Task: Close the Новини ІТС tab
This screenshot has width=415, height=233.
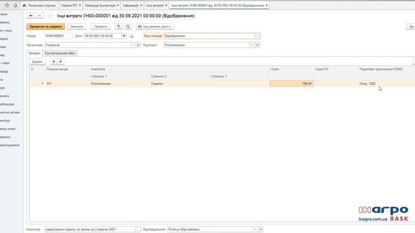Action: [x=80, y=5]
